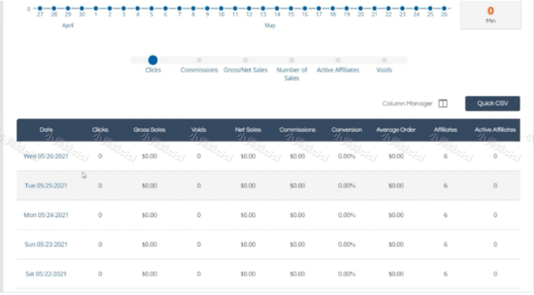Click the chart data point for 10
This screenshot has height=295, width=534.
(x=221, y=8)
